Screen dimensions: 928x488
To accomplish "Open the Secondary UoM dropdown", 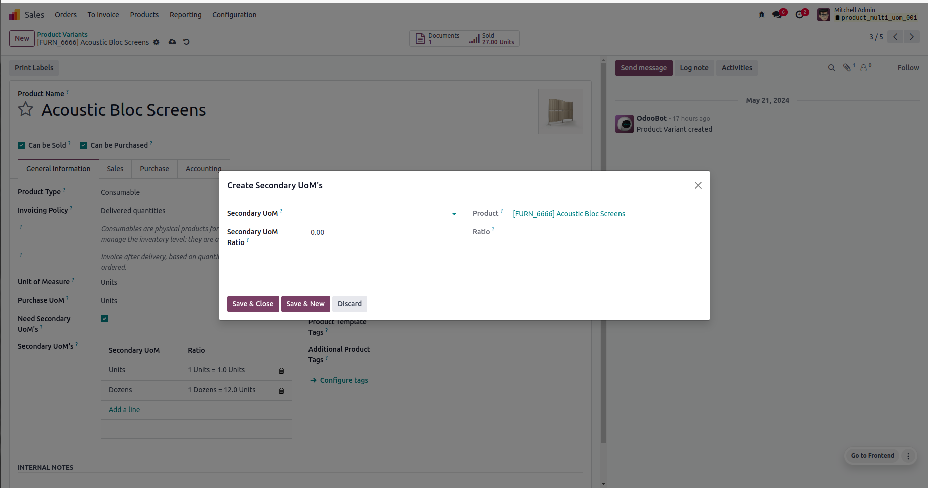I will pyautogui.click(x=383, y=214).
